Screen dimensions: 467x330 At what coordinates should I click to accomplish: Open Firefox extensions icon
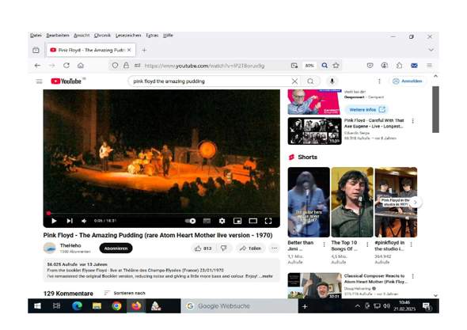pos(399,65)
